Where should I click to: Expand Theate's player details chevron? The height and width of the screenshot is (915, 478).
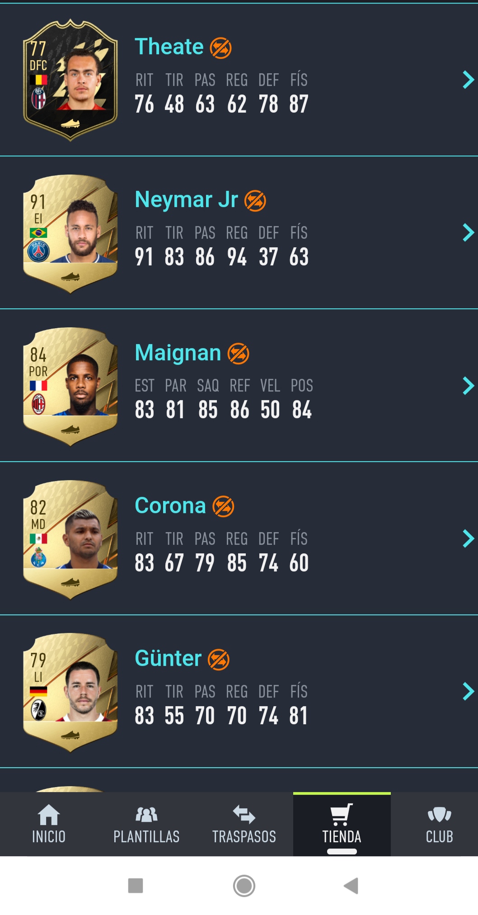click(468, 80)
